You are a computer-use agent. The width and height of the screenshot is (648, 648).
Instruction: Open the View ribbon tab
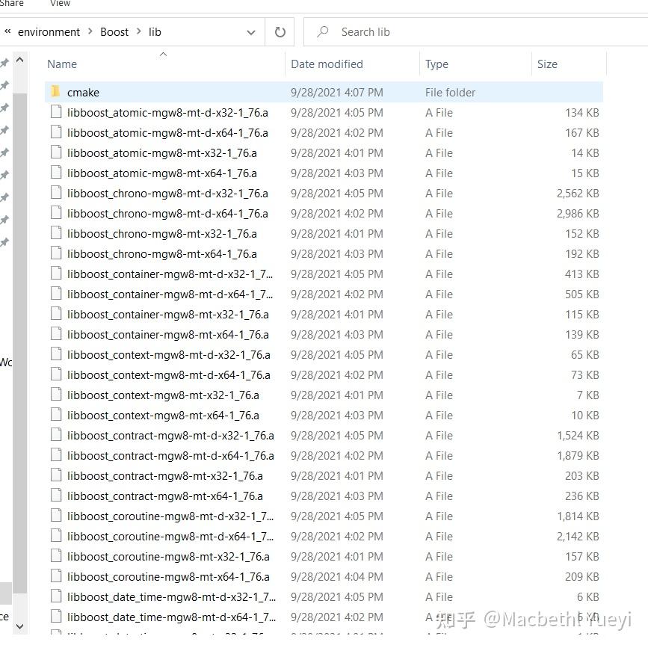pos(60,4)
